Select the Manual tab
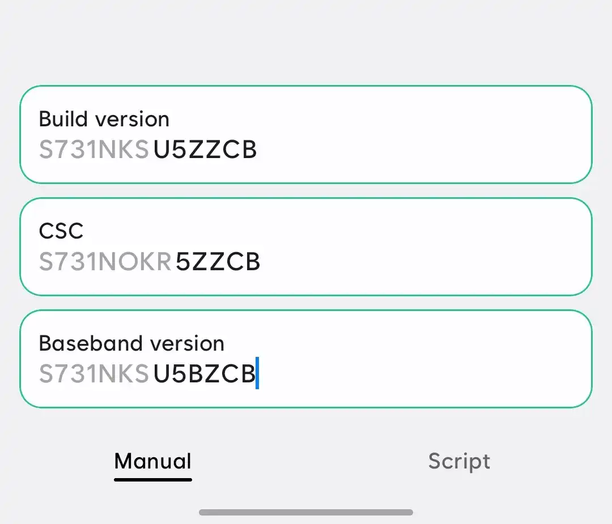Viewport: 612px width, 524px height. [152, 461]
